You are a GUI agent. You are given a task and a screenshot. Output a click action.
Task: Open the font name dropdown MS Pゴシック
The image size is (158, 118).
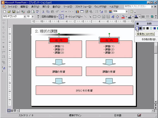click(25, 17)
